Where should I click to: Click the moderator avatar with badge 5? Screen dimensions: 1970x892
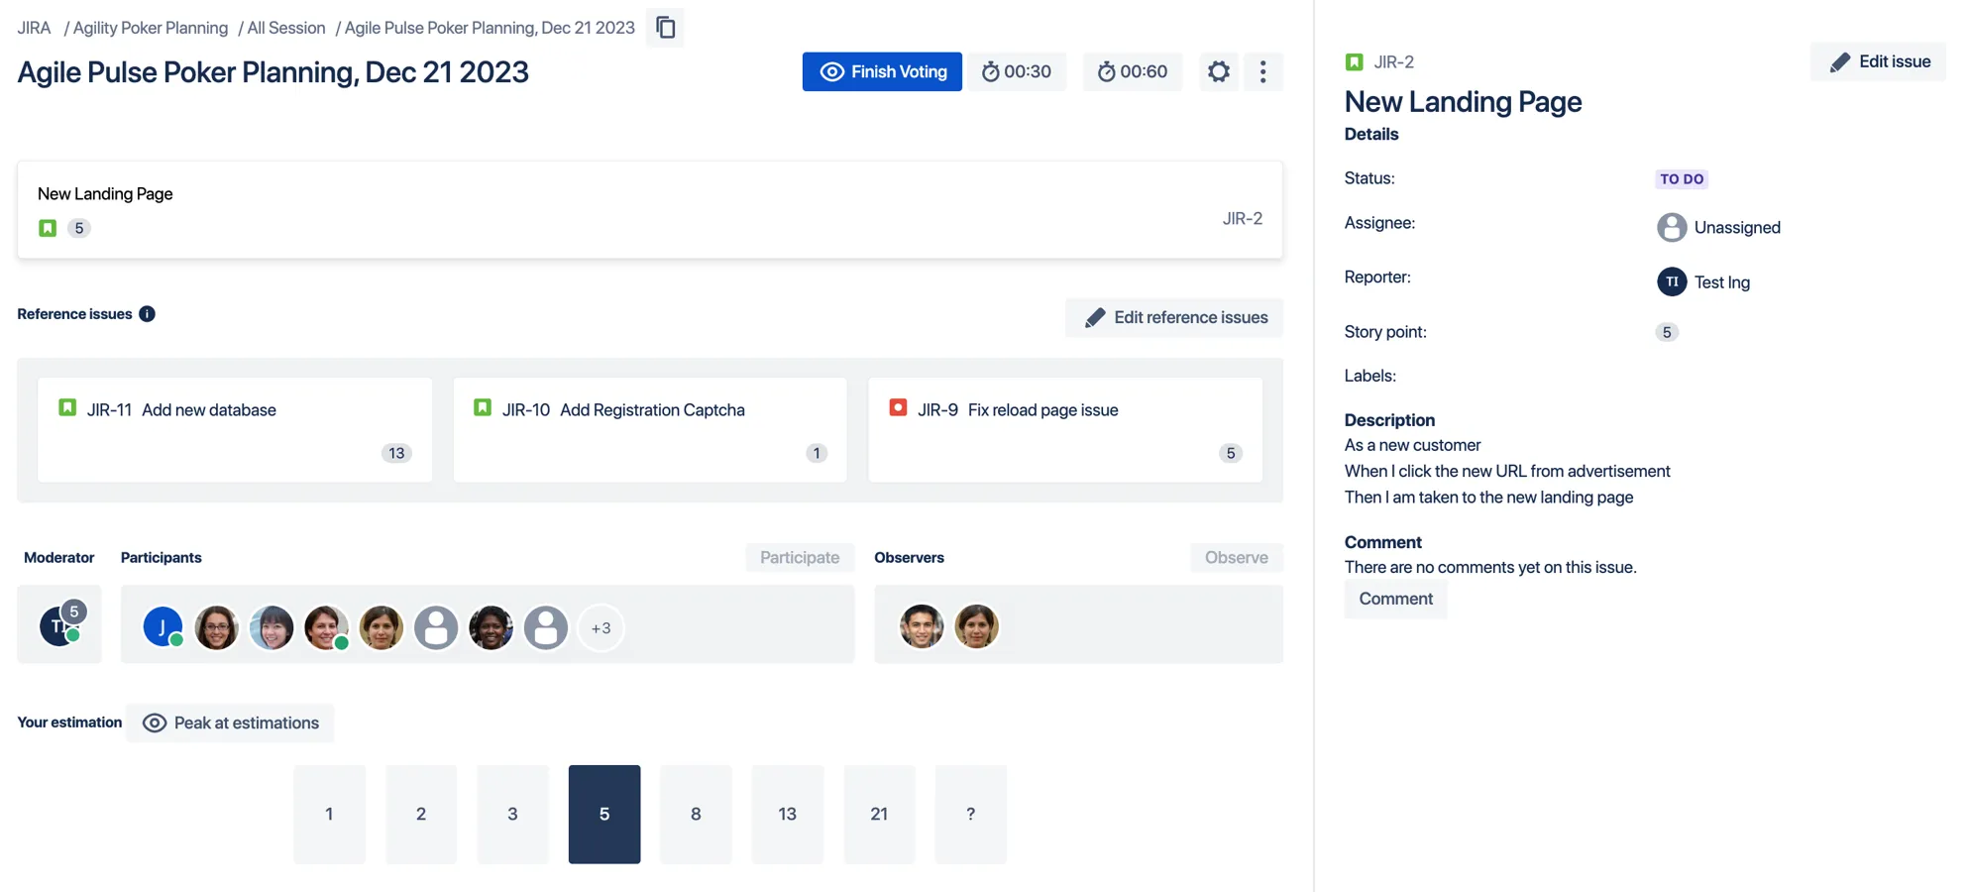tap(60, 624)
